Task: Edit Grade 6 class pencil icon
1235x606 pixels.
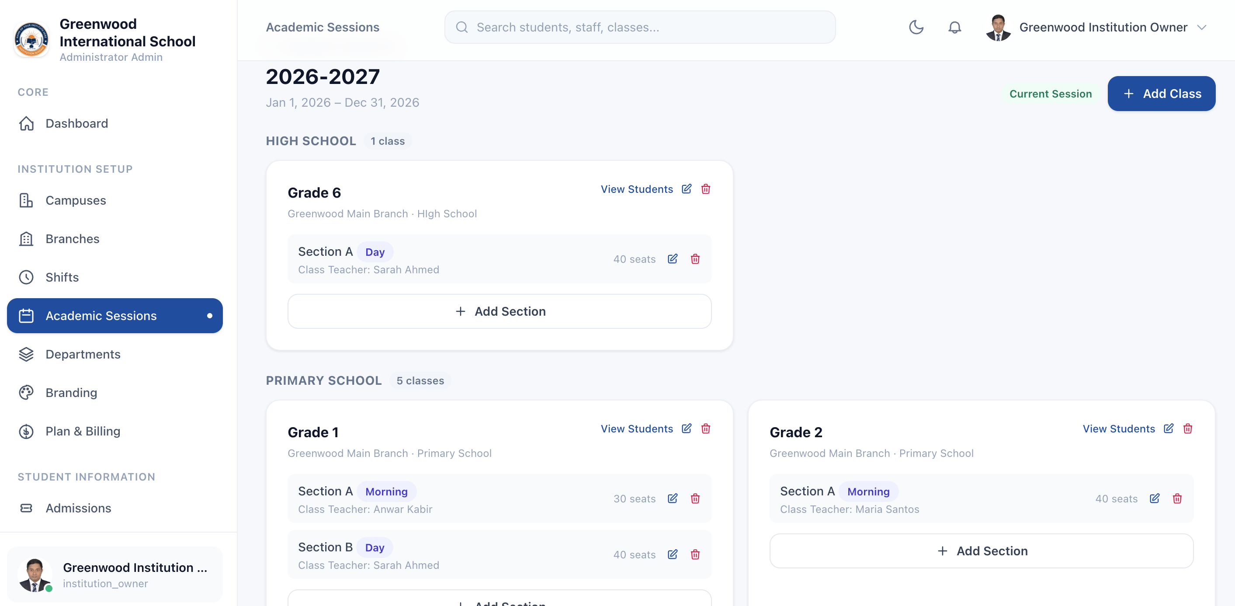Action: tap(687, 188)
